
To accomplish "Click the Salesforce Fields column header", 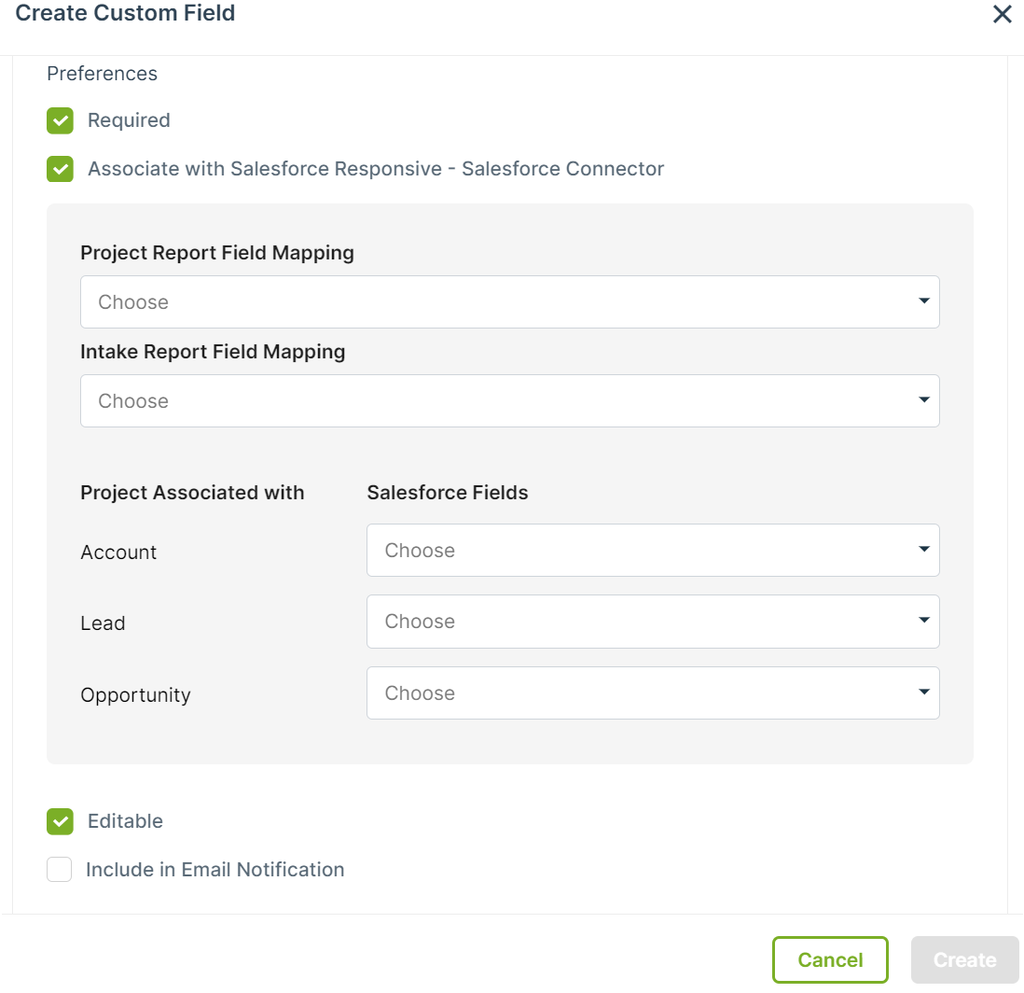I will coord(448,492).
